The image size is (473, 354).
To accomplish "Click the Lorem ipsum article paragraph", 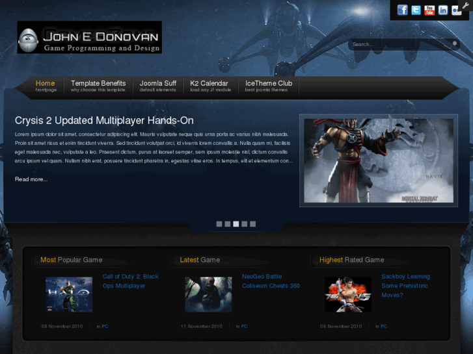I will (x=154, y=147).
